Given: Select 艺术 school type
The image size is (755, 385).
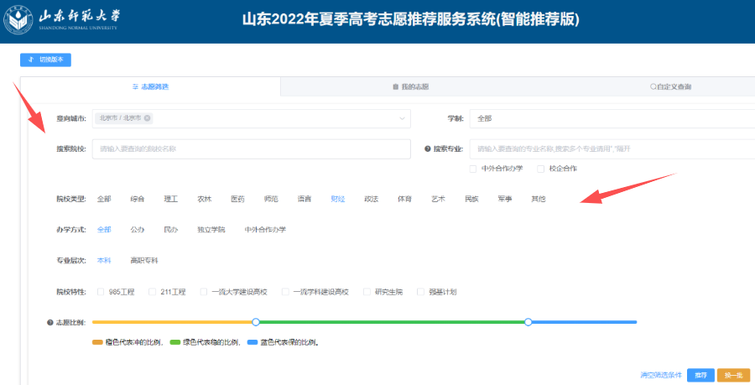Looking at the screenshot, I should tap(438, 199).
